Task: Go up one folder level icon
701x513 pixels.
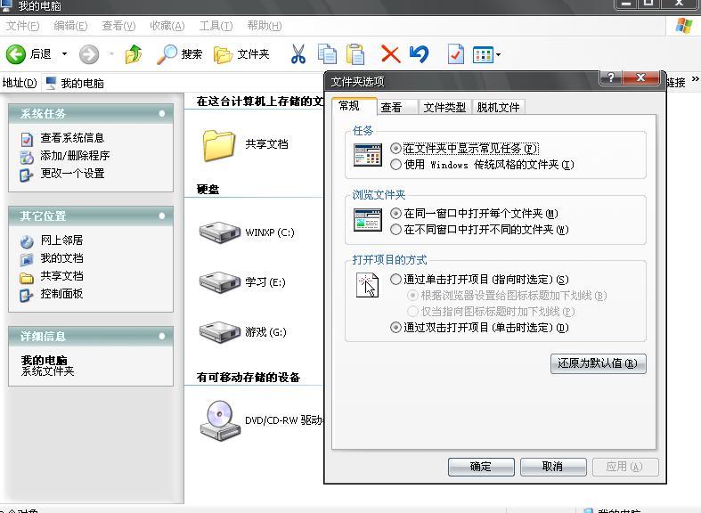Action: [134, 54]
